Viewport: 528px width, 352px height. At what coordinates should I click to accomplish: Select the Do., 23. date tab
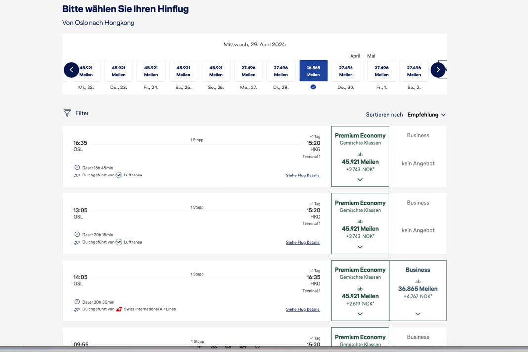click(119, 71)
